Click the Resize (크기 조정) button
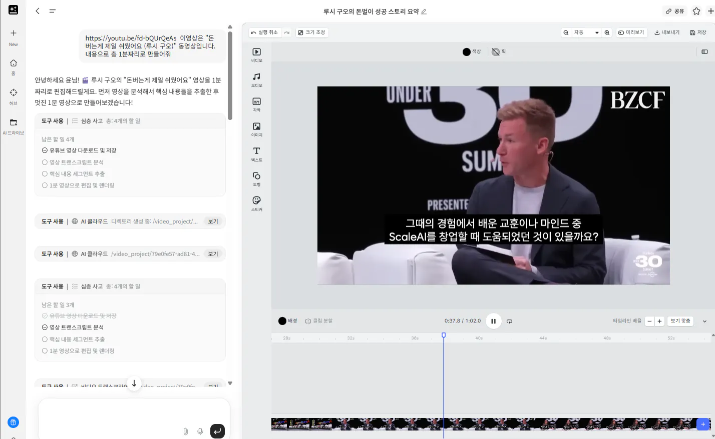715x439 pixels. [311, 32]
